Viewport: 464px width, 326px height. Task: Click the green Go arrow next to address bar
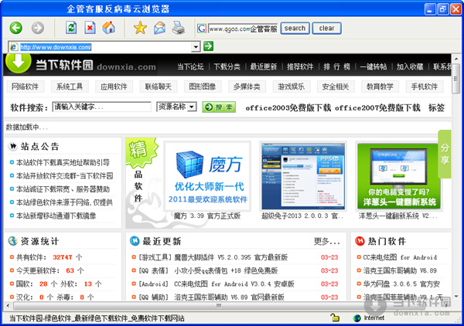[208, 46]
